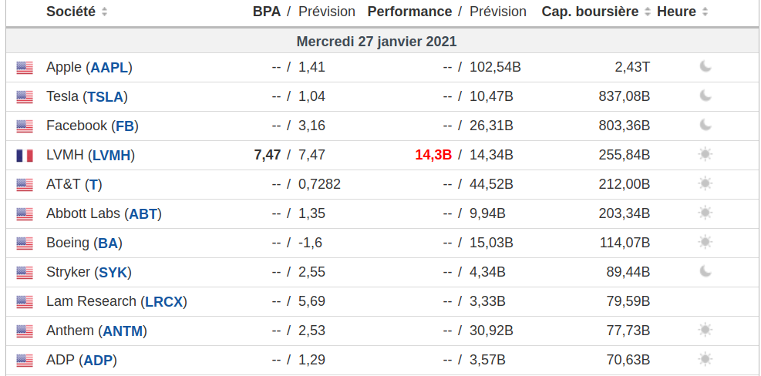Click the French flag beside LVMH
This screenshot has height=376, width=761.
pyautogui.click(x=25, y=155)
